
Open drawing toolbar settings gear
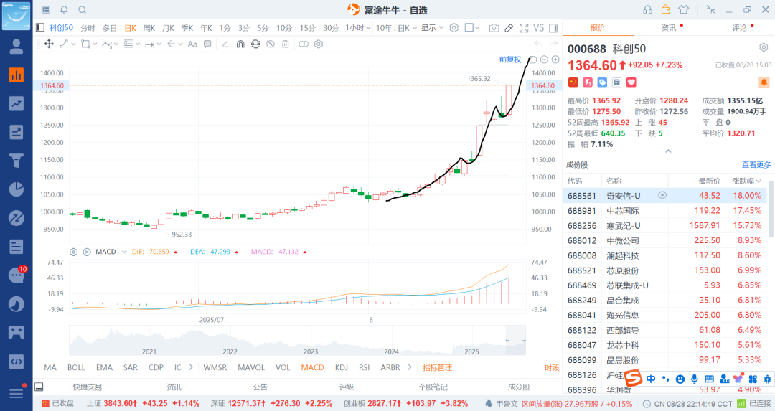[319, 44]
